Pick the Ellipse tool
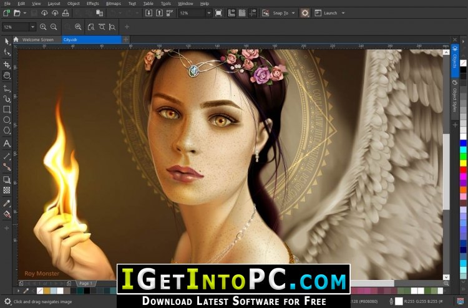This screenshot has height=308, width=468. click(7, 120)
